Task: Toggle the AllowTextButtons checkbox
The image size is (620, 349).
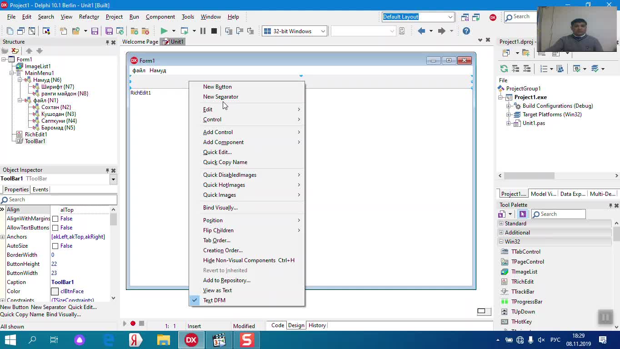Action: 55,228
